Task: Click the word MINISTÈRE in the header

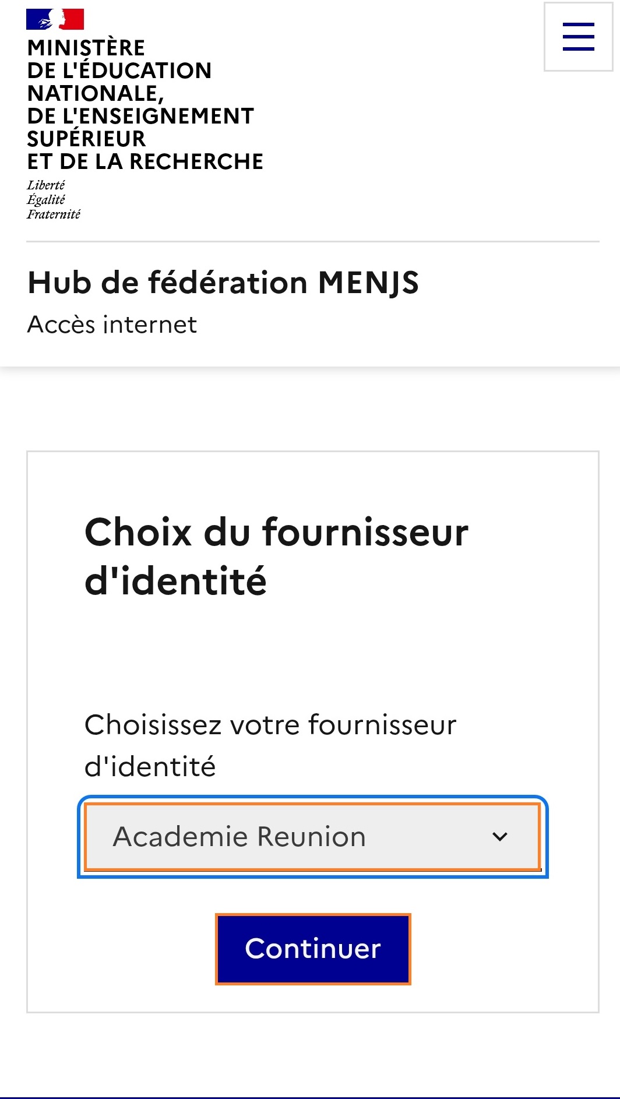Action: coord(86,48)
